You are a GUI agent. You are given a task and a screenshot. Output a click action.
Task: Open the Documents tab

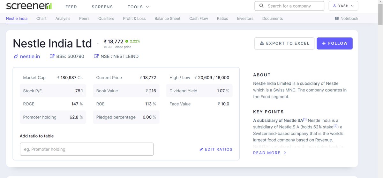(273, 19)
